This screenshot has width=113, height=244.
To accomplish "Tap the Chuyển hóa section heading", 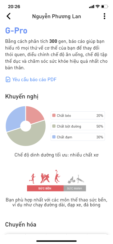I will tap(20, 224).
